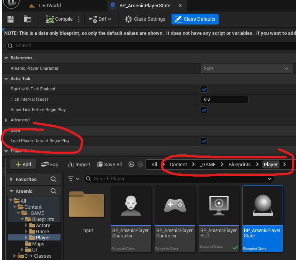296x260 pixels.
Task: Click the Save blueprint floppy icon
Action: [11, 19]
